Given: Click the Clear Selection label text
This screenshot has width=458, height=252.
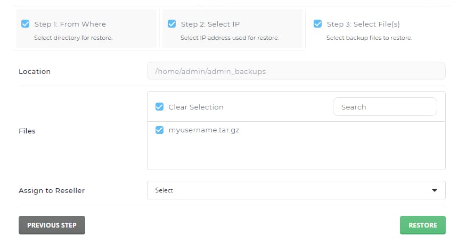Looking at the screenshot, I should [195, 107].
